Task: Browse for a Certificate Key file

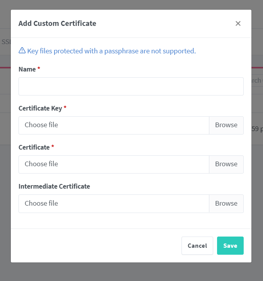Action: tap(226, 125)
